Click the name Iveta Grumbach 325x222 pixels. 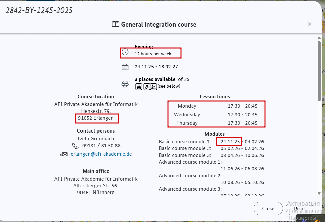pos(96,138)
